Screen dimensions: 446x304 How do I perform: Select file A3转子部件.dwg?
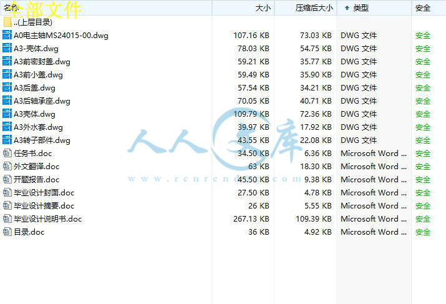(42, 140)
